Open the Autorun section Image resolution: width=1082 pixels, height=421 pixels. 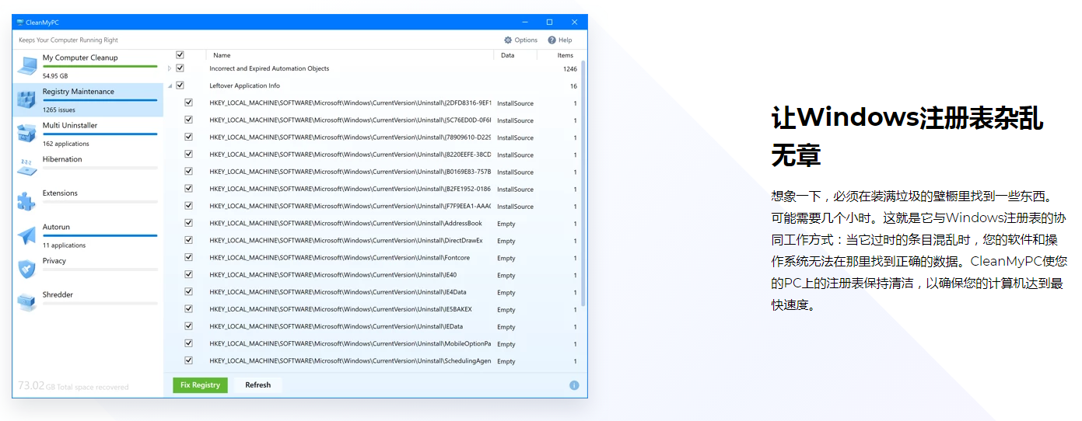(88, 235)
